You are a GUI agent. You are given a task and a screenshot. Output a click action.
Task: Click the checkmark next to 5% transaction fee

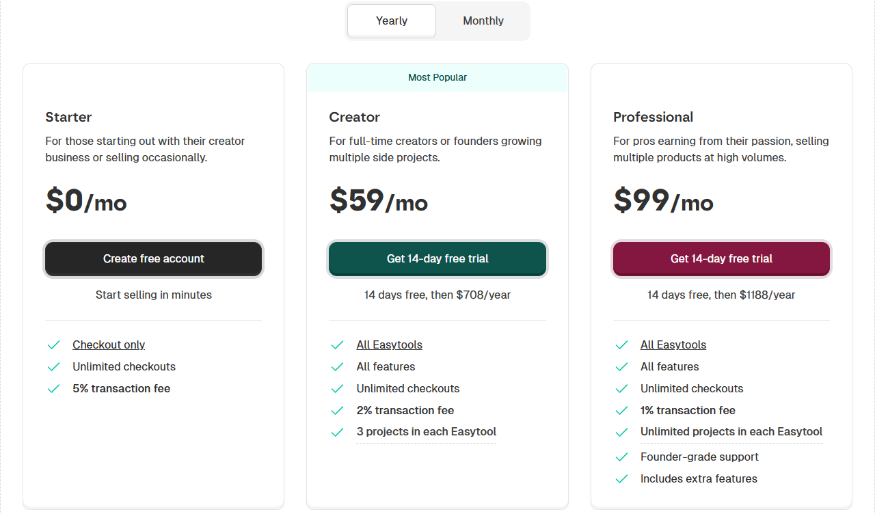(53, 389)
